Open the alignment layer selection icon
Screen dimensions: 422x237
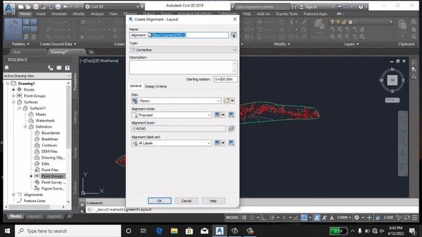tap(231, 129)
